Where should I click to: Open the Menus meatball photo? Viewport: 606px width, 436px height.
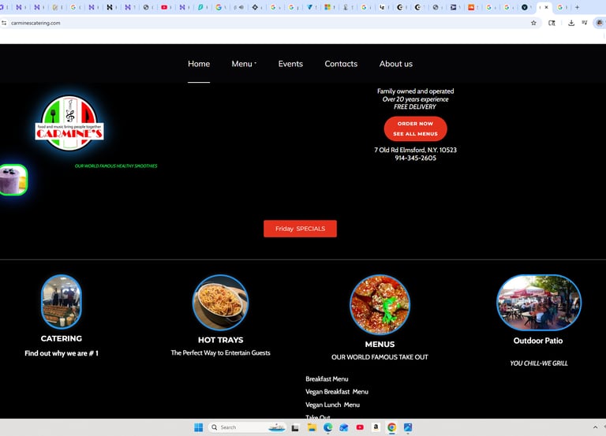tap(380, 304)
